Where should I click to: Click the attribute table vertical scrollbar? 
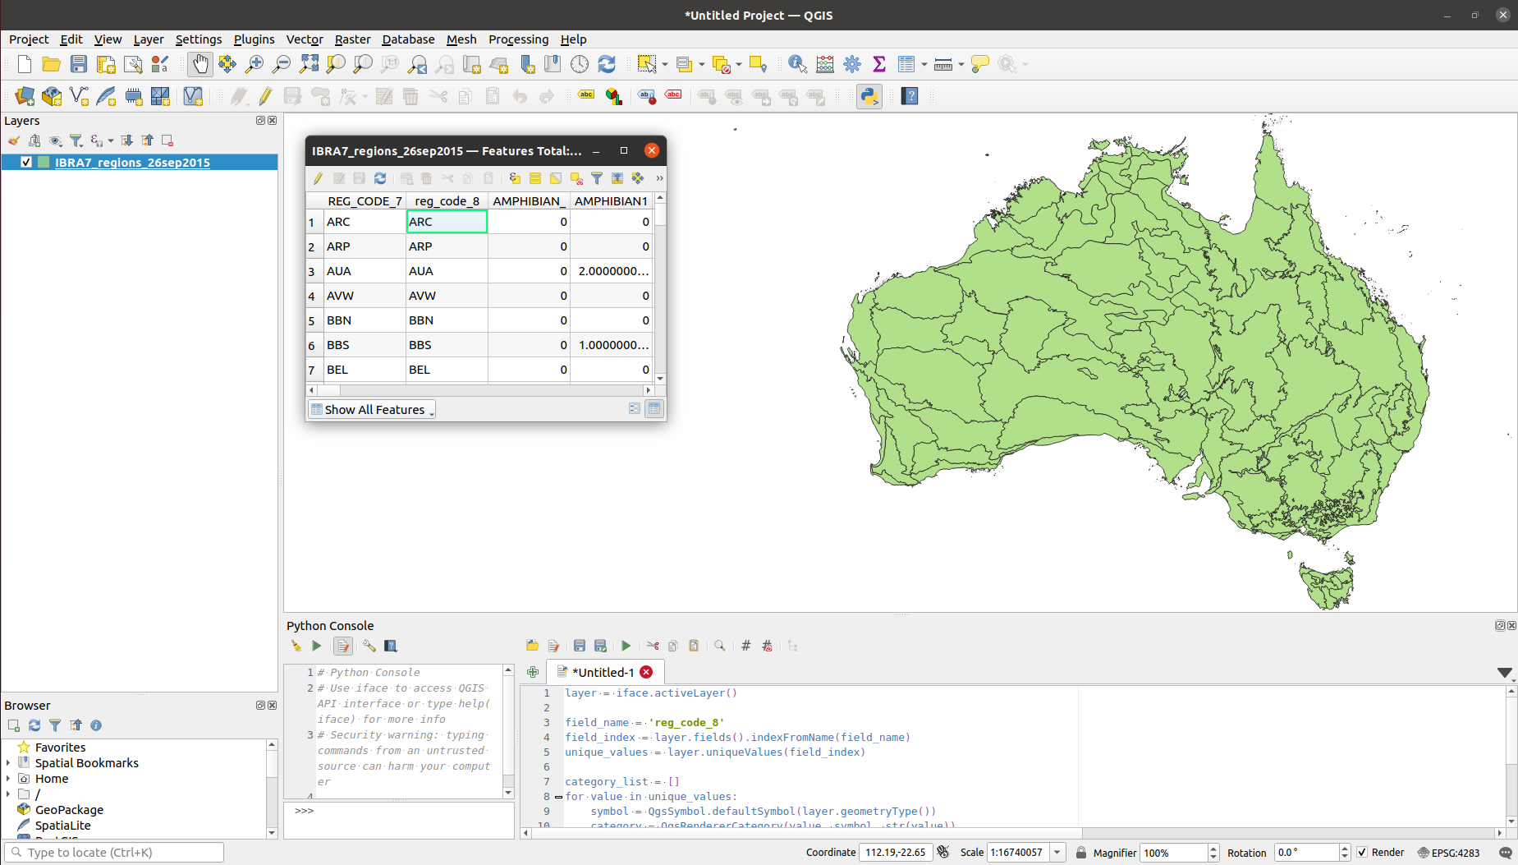pos(660,288)
